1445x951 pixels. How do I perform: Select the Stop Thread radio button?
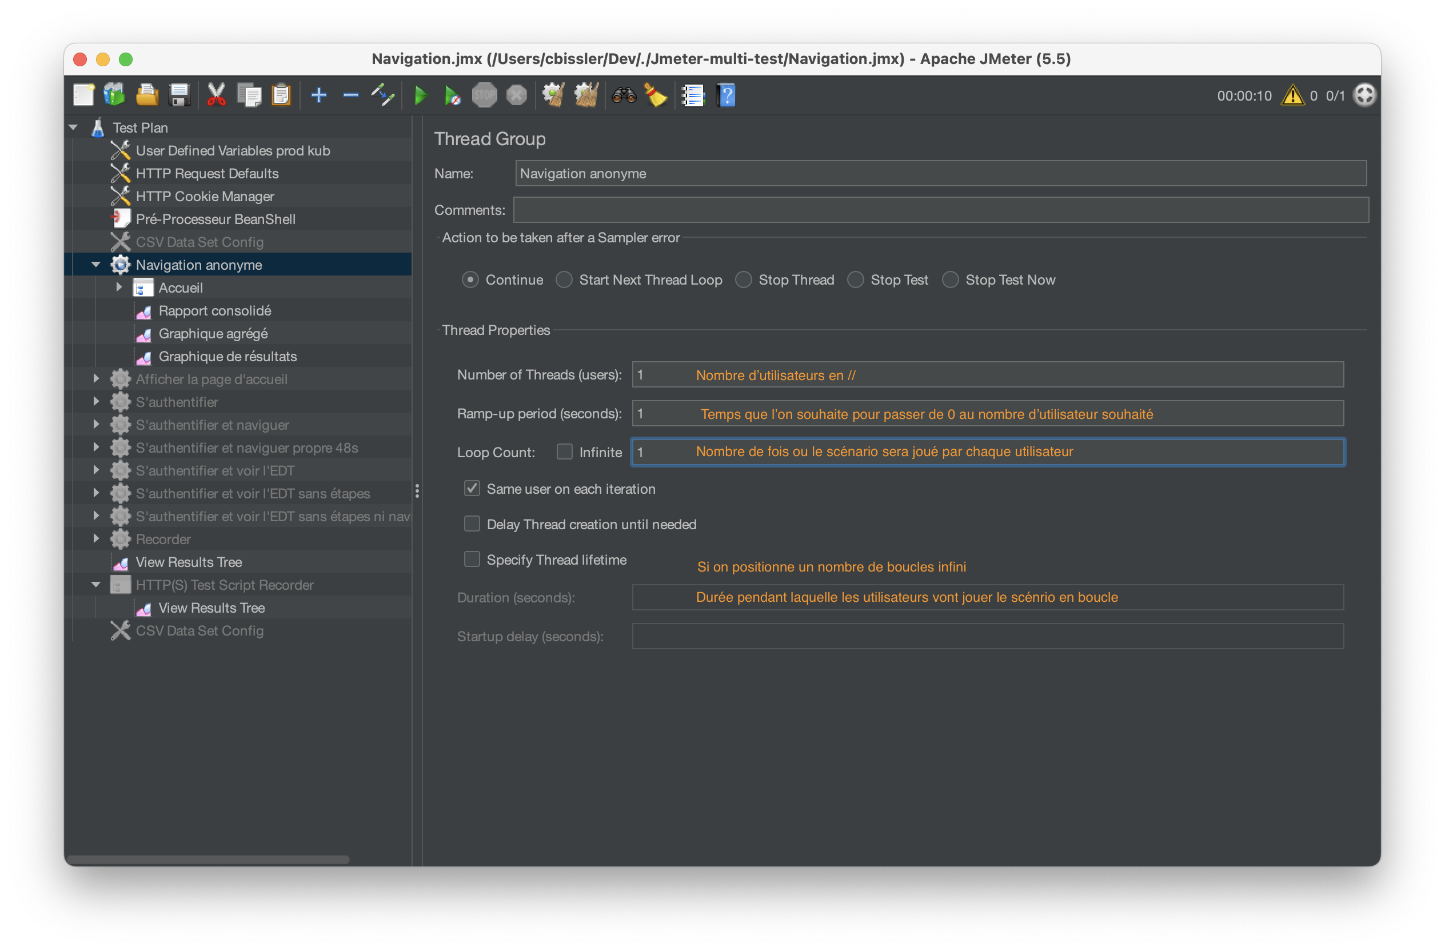744,280
